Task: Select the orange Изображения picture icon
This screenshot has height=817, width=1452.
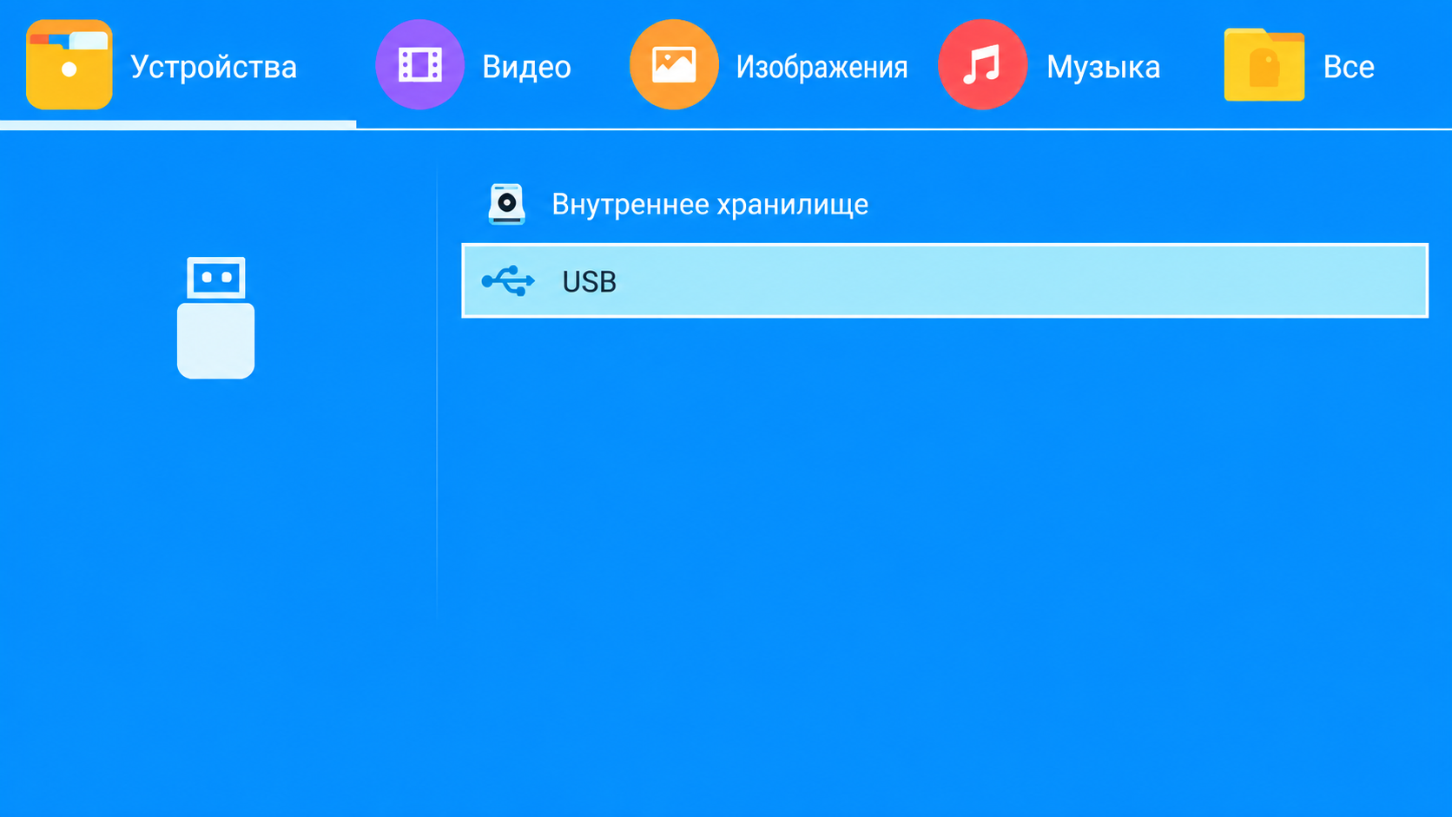Action: point(674,64)
